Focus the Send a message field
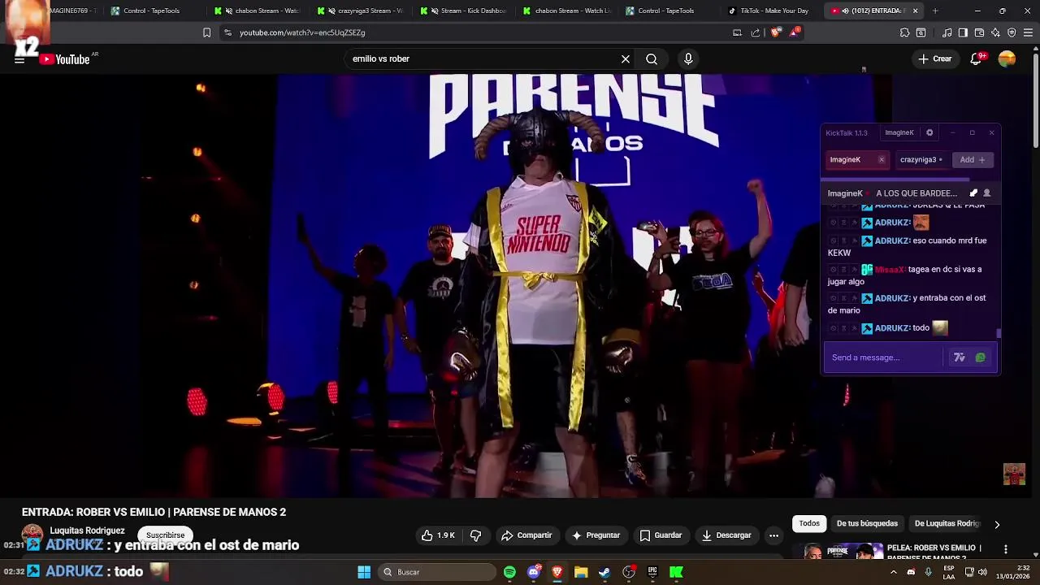 884,357
